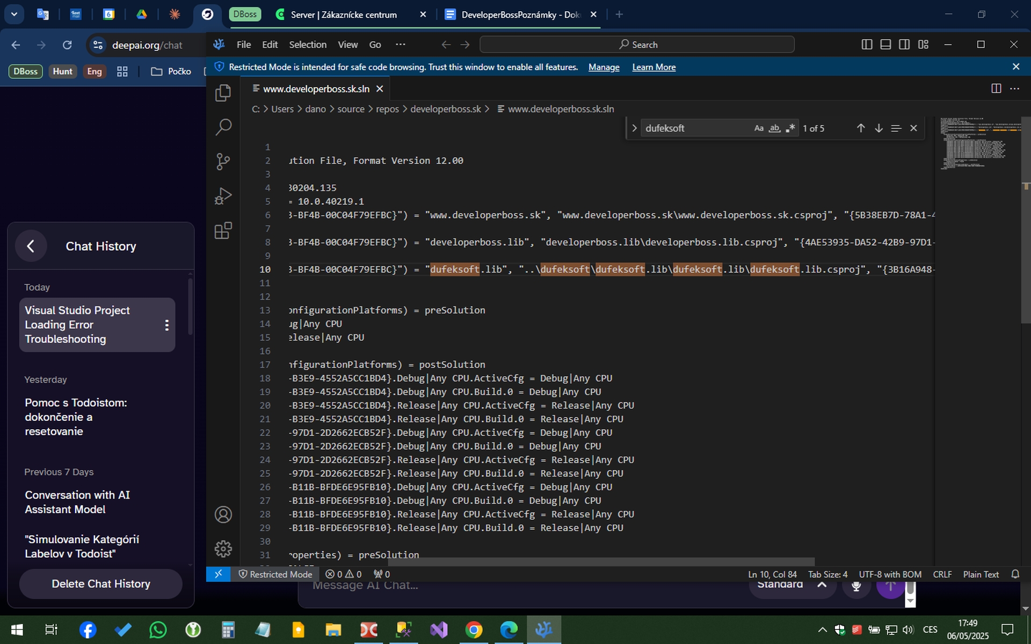Viewport: 1031px width, 644px height.
Task: Expand the replace field chevron in find widget
Action: (634, 128)
